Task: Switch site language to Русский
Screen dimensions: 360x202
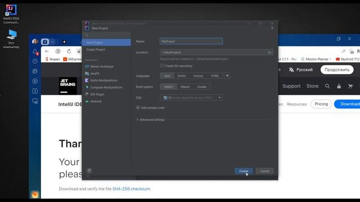Action: 301,70
